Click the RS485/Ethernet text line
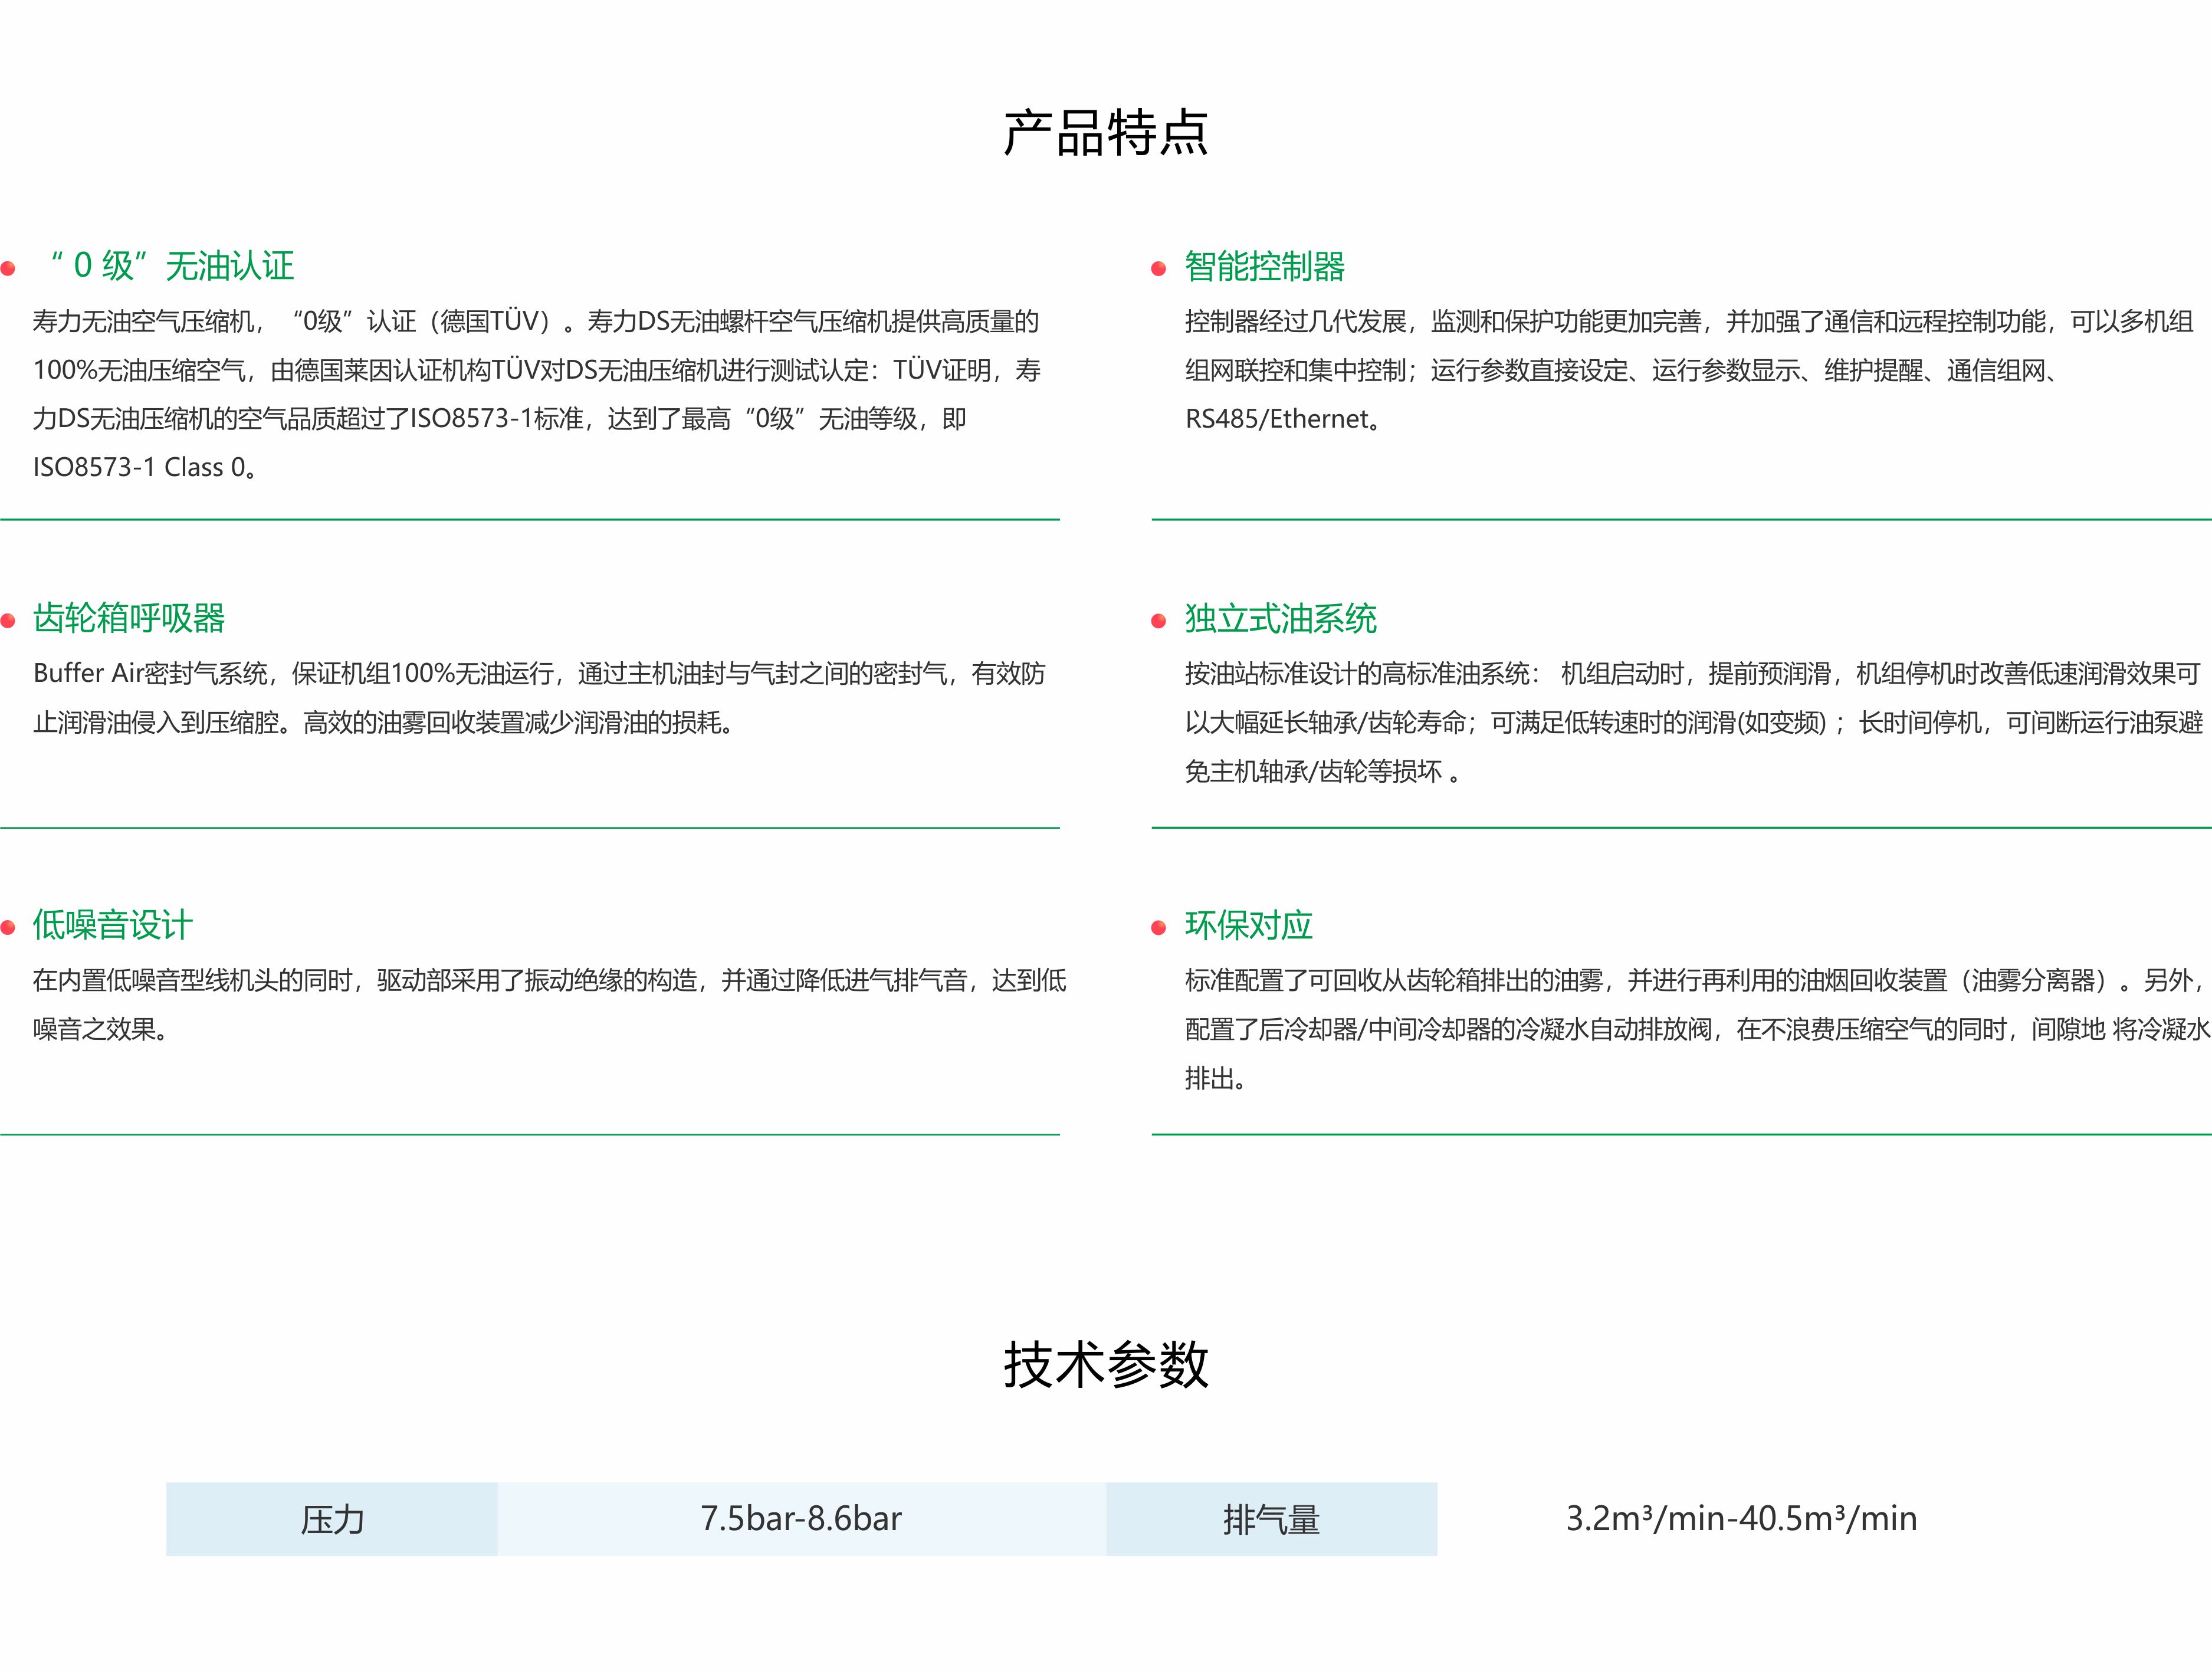The height and width of the screenshot is (1674, 2212). [x=1282, y=419]
